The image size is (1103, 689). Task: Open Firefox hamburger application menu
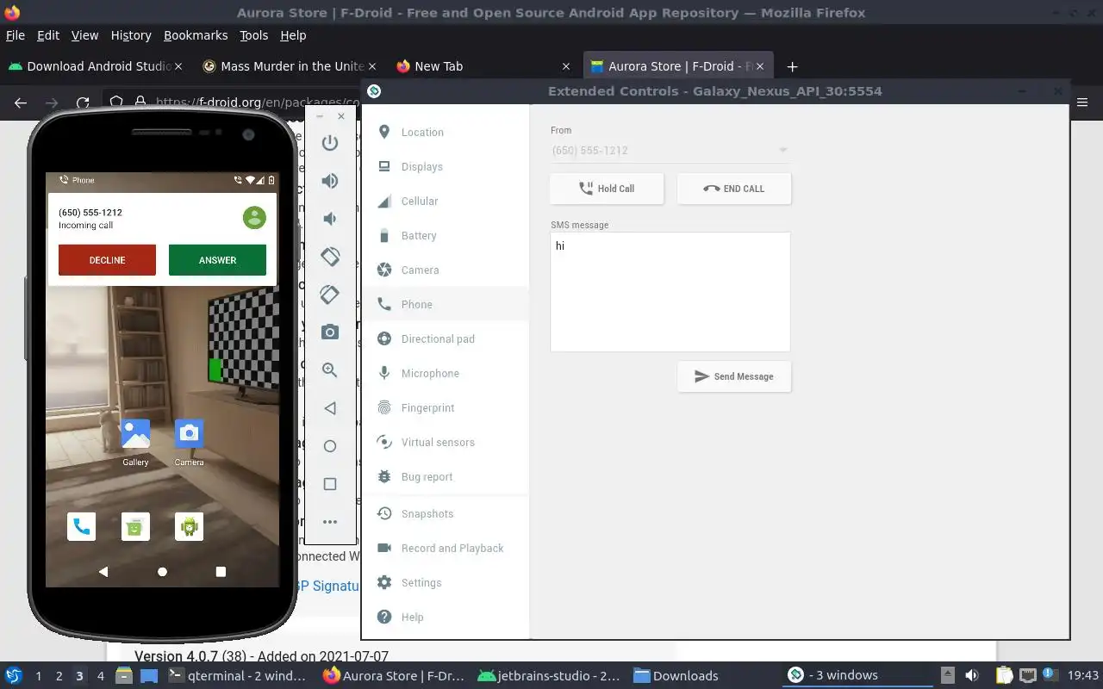click(1084, 102)
